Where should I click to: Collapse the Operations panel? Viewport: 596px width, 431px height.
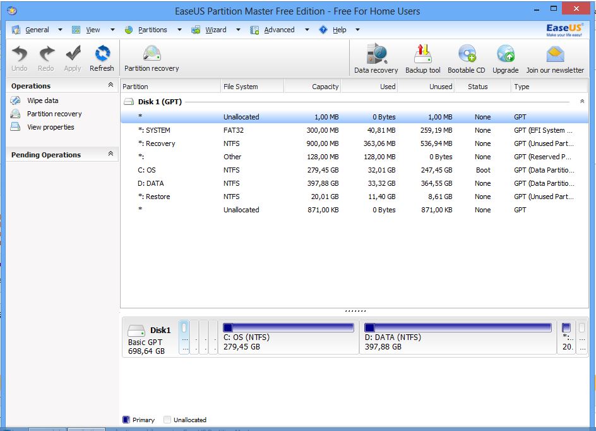pos(110,85)
